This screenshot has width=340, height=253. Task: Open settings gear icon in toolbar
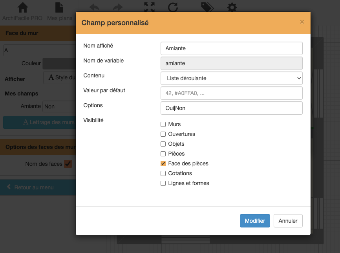click(232, 7)
